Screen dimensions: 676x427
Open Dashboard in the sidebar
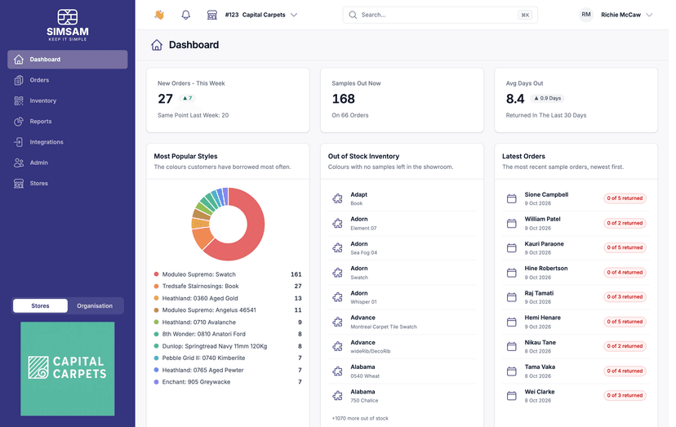click(67, 60)
